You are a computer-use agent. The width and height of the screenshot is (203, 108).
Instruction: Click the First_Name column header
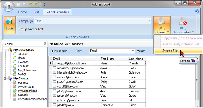click(114, 59)
